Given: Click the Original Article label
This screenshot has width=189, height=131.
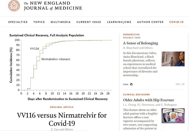Looking at the screenshot, I should pos(62,107).
